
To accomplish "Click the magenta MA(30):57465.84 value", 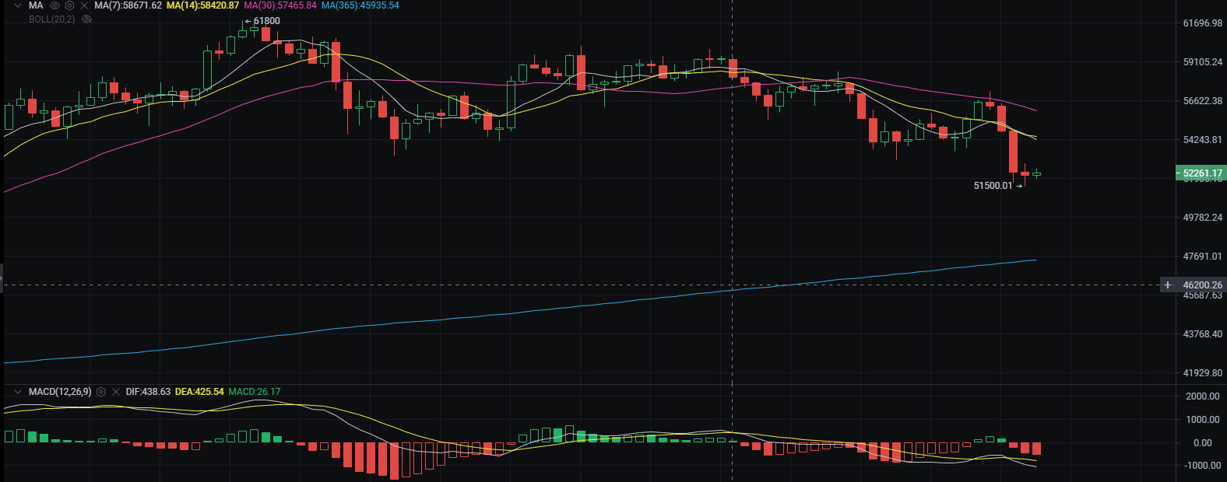I will click(280, 5).
